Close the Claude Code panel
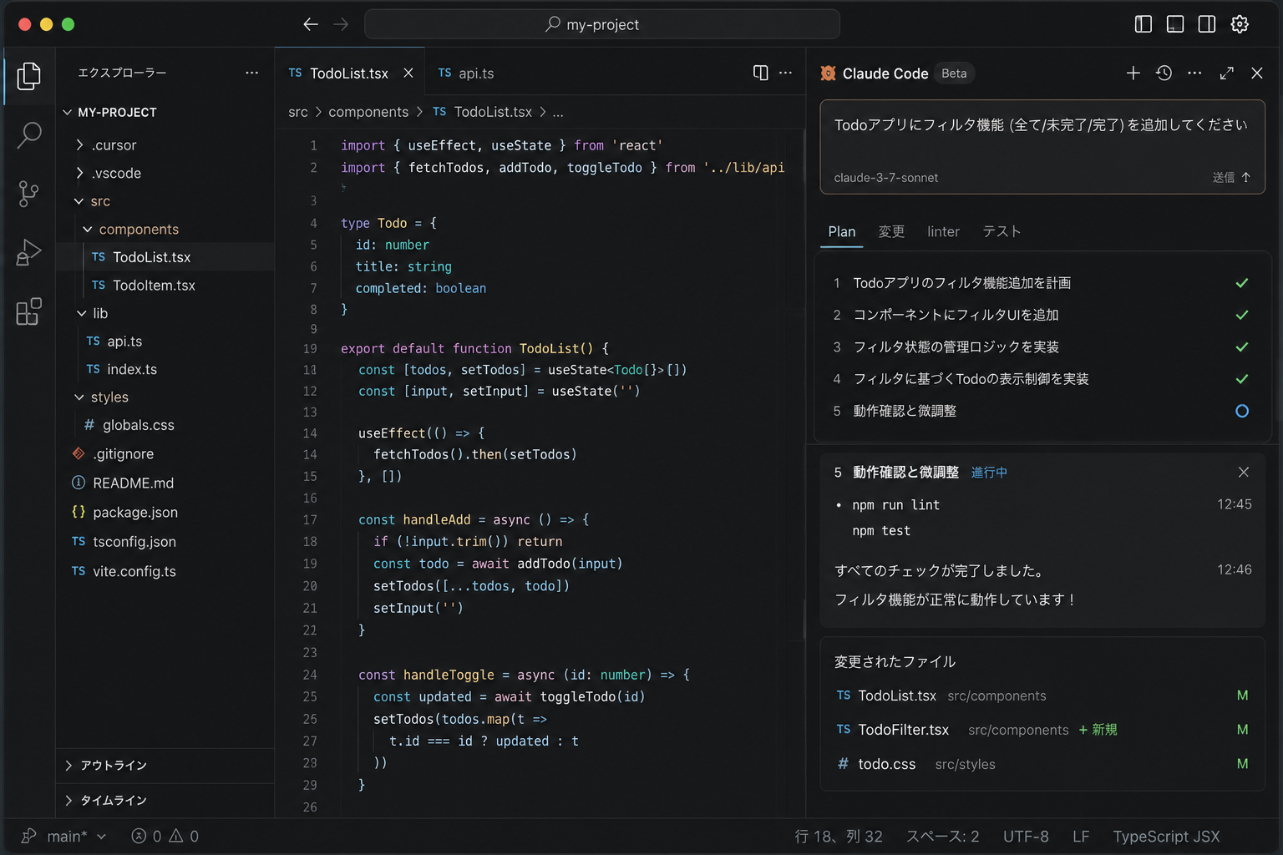This screenshot has width=1283, height=855. coord(1257,73)
